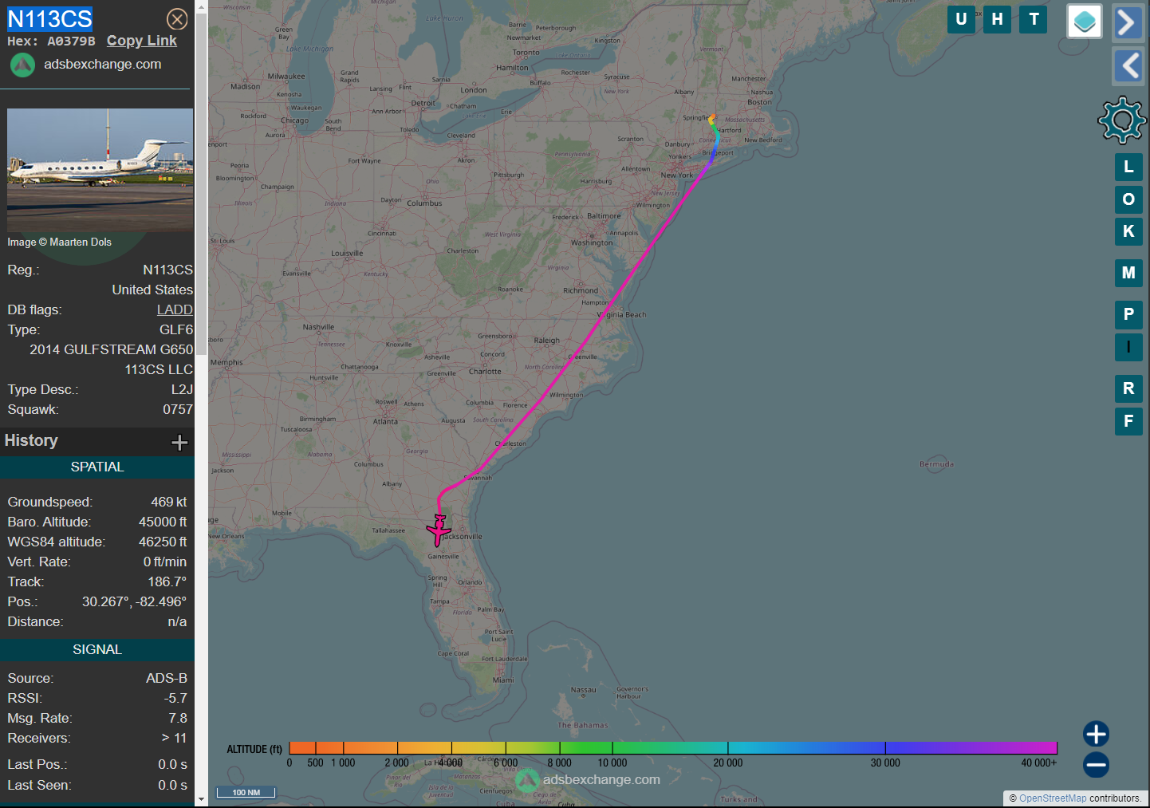Click the 7.8 message rate value
The height and width of the screenshot is (808, 1150).
click(178, 719)
